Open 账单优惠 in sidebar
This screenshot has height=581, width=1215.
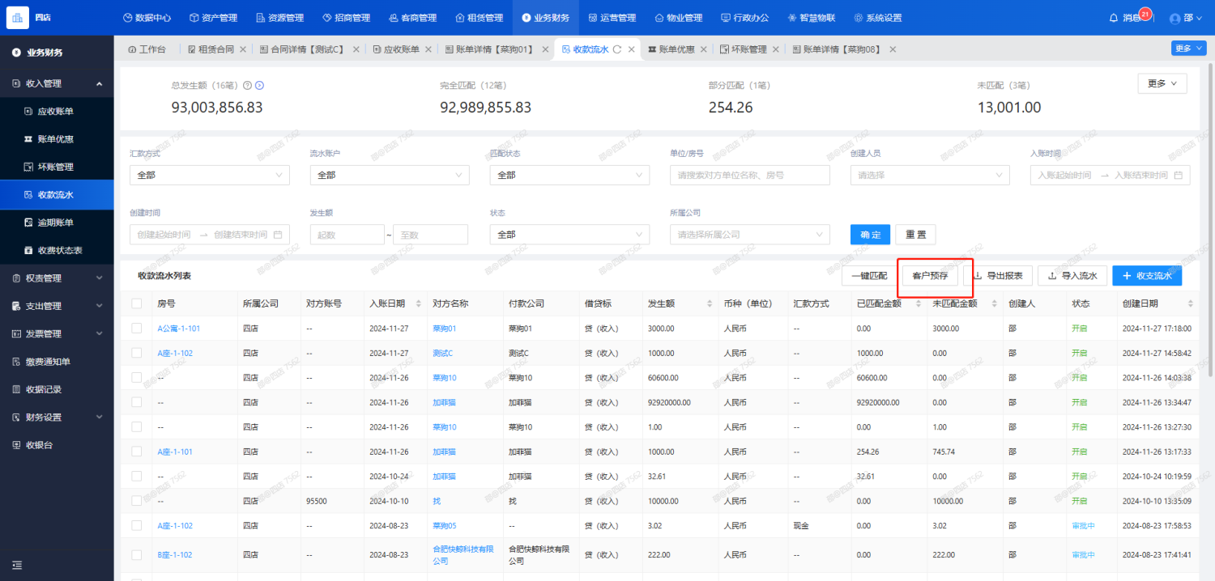tap(57, 139)
